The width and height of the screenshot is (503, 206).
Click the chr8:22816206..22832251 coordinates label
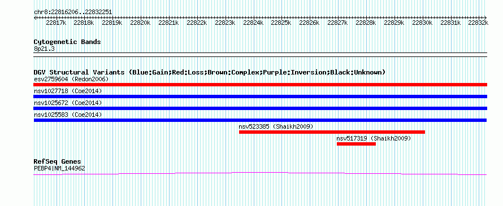(x=73, y=12)
